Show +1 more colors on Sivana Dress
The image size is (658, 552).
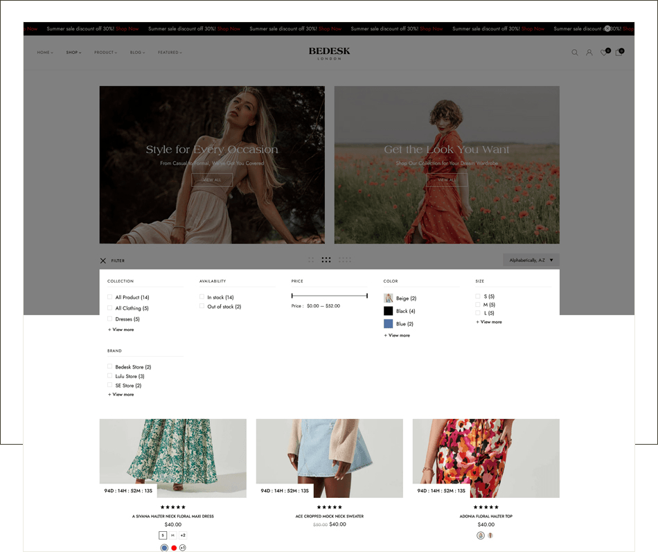(x=183, y=547)
